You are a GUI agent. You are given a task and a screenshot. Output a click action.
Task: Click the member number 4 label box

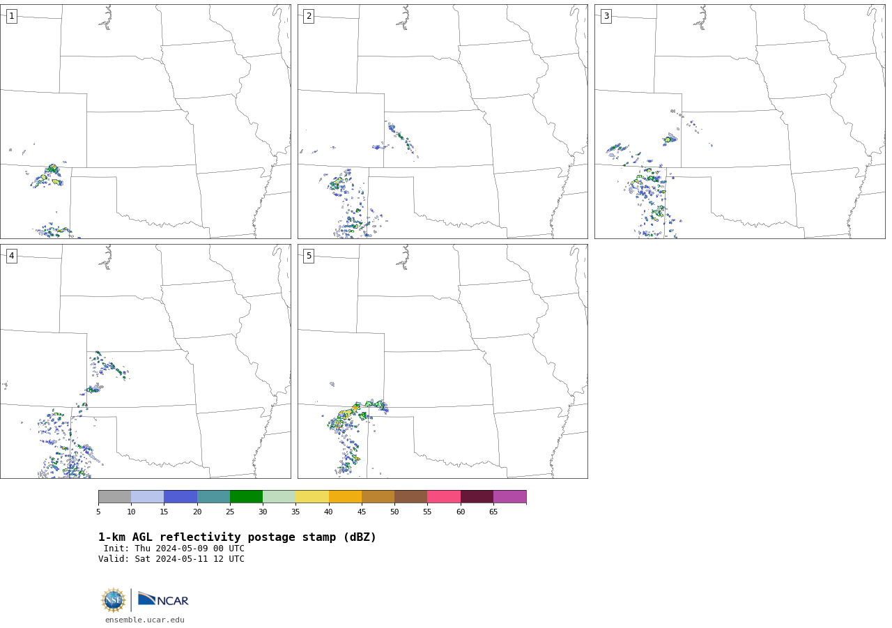click(11, 256)
